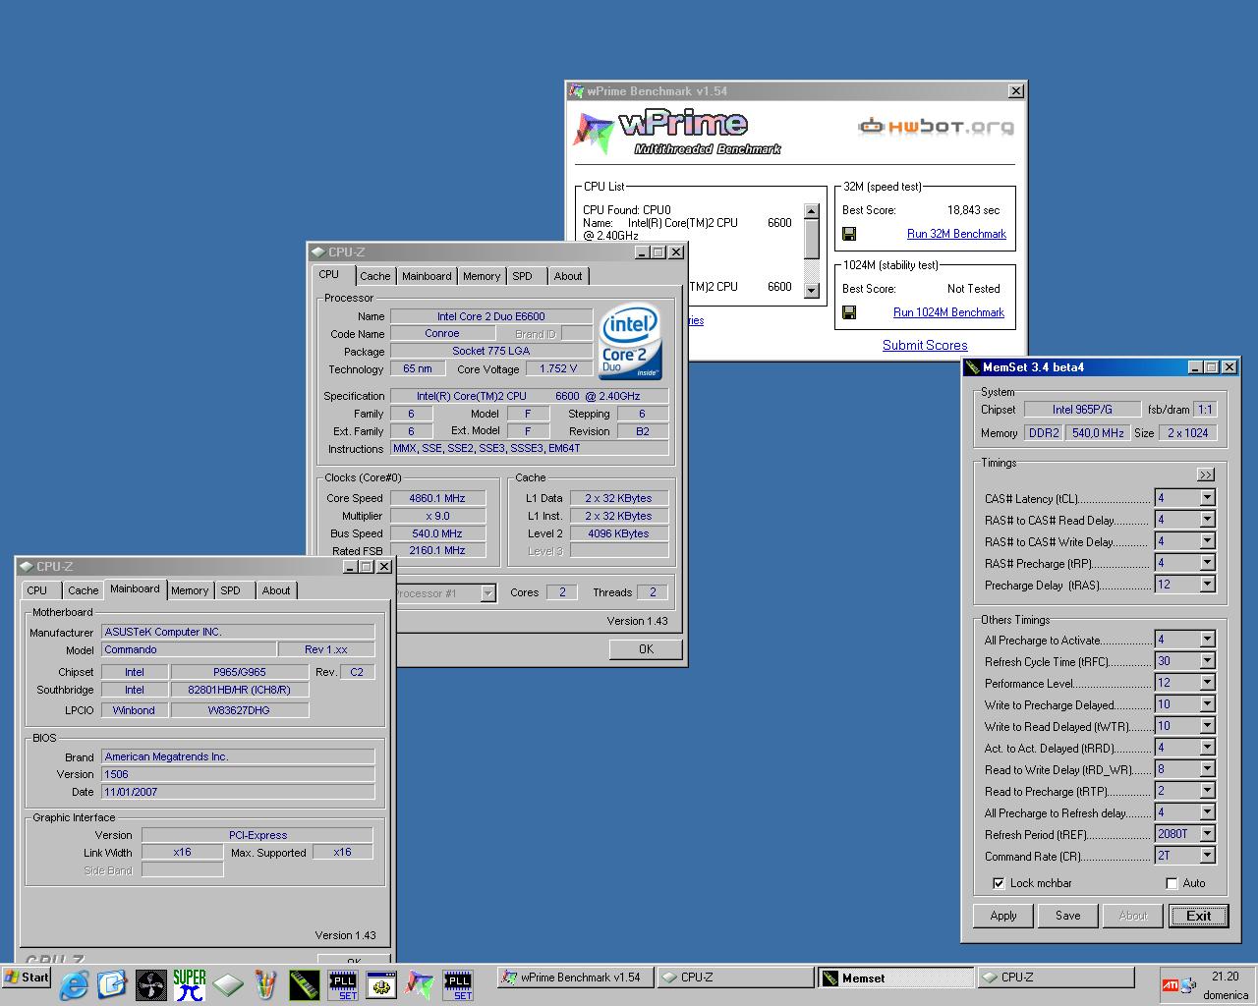1258x1006 pixels.
Task: Open the Write to Read Delayed (tWTR) dropdown
Action: 1207,726
